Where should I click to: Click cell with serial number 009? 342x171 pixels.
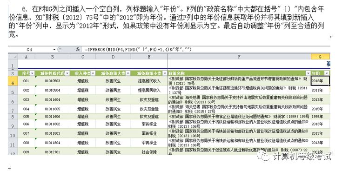(x=26, y=151)
